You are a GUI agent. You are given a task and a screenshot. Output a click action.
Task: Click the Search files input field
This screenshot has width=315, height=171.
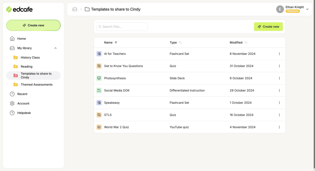click(122, 26)
